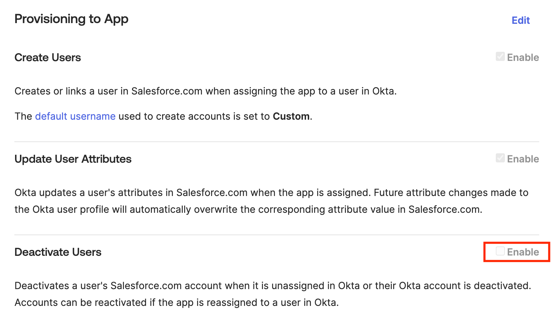Click the Create Users section title

click(47, 57)
